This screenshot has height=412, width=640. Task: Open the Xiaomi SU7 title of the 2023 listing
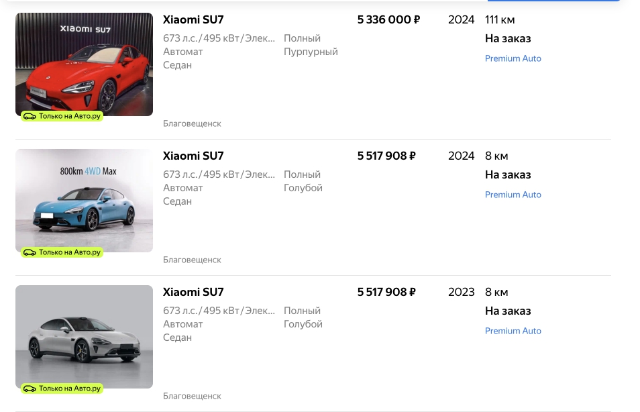(x=193, y=292)
